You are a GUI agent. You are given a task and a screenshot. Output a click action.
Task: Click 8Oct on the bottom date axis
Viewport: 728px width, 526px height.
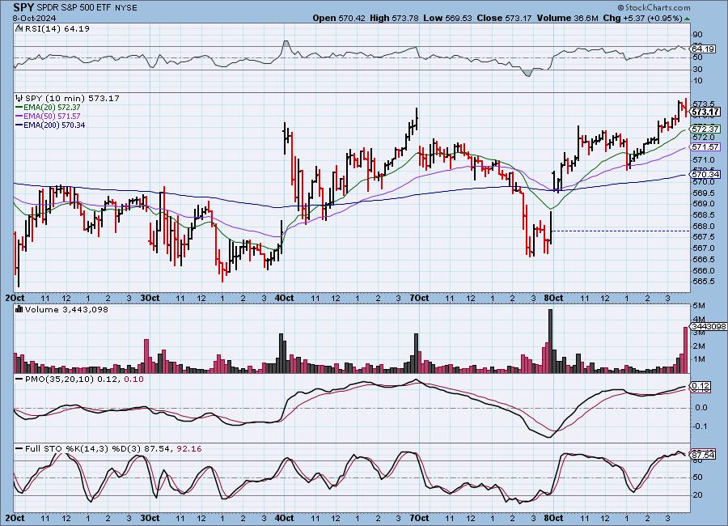point(553,518)
